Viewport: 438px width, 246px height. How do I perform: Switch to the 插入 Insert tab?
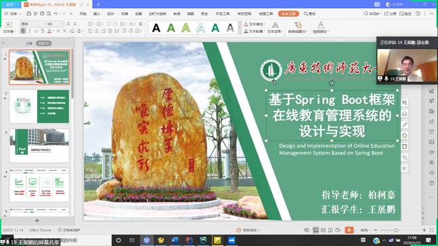pyautogui.click(x=97, y=14)
